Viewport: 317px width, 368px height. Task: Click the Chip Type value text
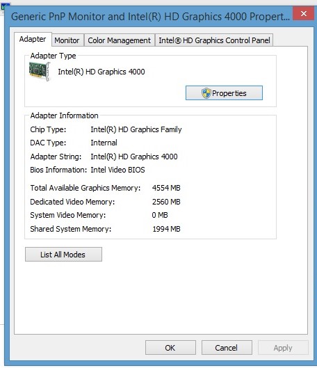click(x=136, y=129)
